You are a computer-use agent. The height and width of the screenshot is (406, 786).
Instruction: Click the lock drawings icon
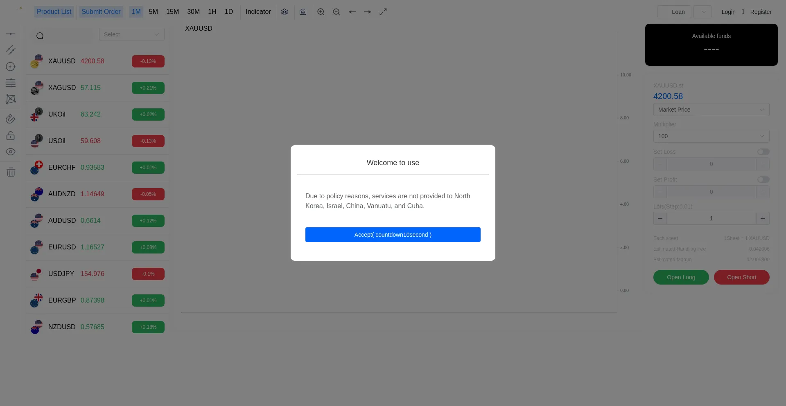coord(11,136)
